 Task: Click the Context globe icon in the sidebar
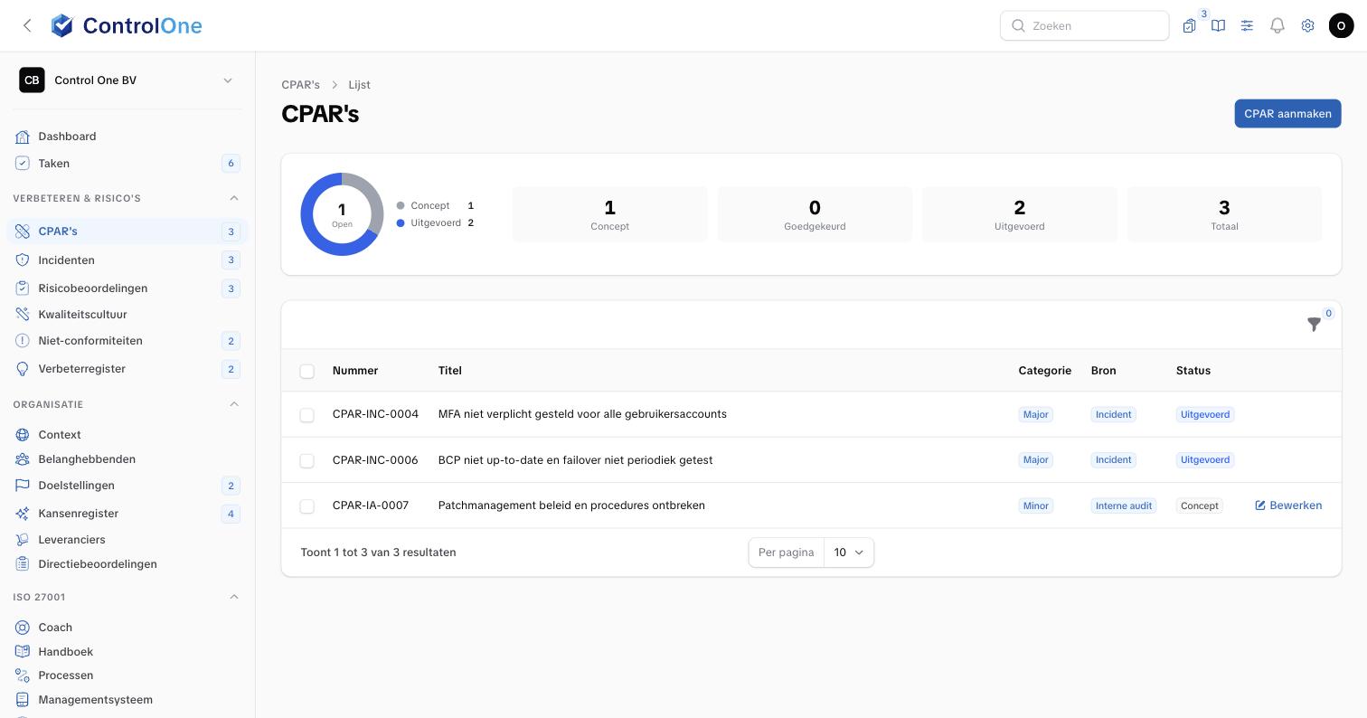pos(23,434)
